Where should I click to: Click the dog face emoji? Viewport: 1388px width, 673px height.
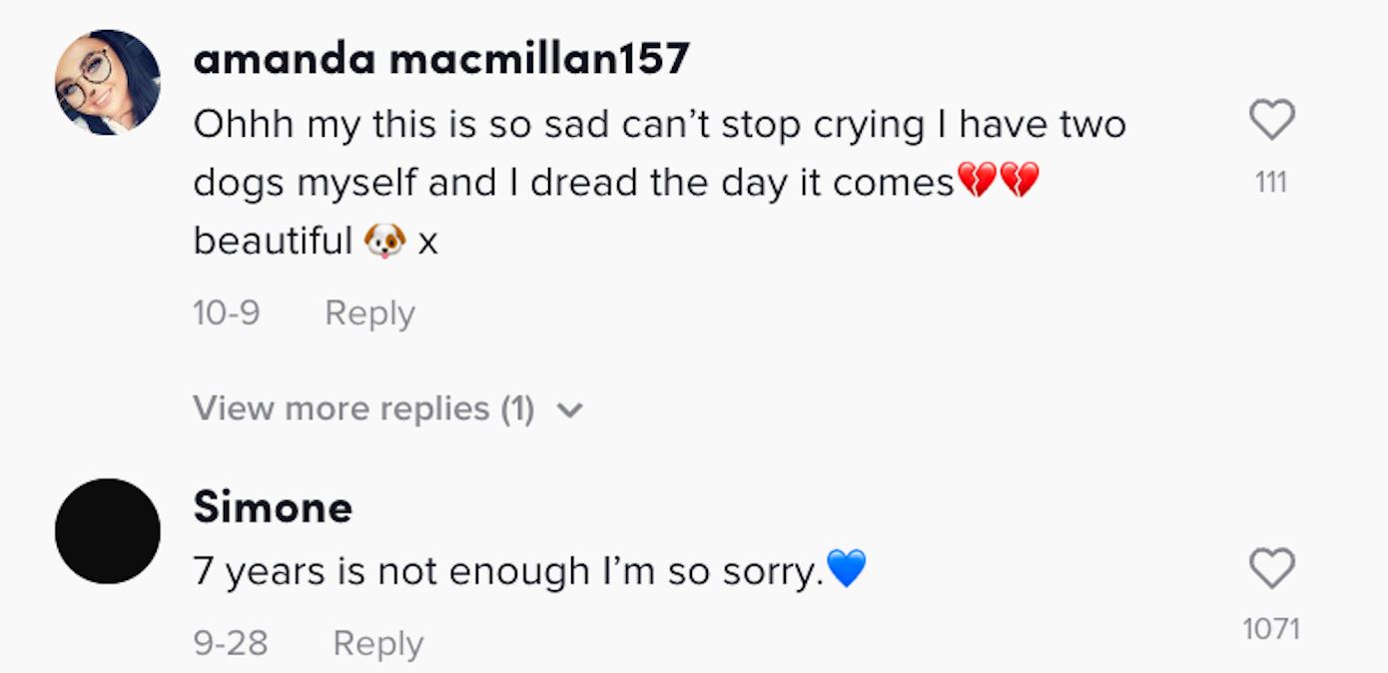385,241
